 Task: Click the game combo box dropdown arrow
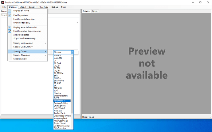point(73,52)
